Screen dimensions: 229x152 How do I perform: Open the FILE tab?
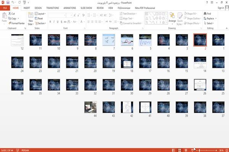click(5, 8)
